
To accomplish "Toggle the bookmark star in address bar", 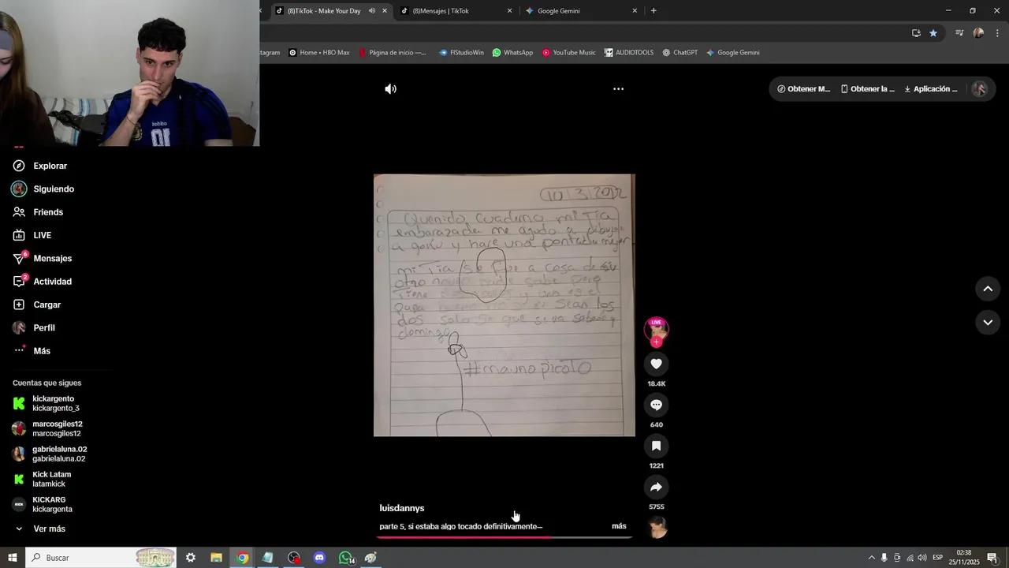I will [933, 33].
